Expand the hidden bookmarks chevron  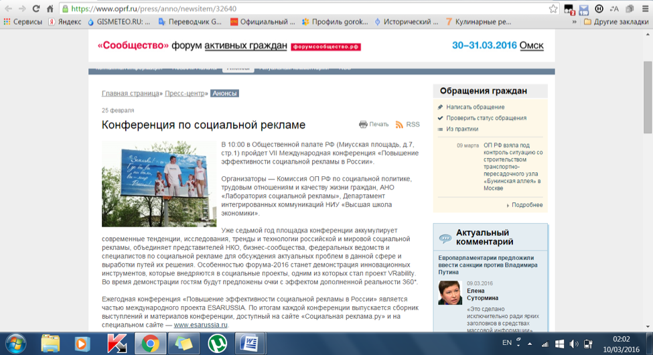pos(574,21)
